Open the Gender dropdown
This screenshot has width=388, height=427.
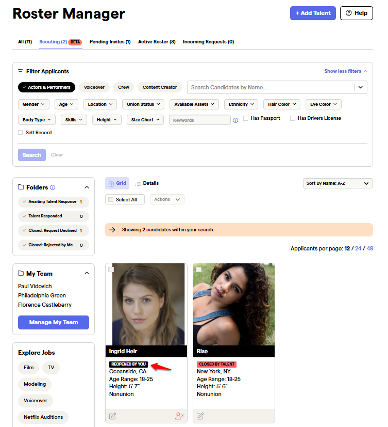coord(33,104)
